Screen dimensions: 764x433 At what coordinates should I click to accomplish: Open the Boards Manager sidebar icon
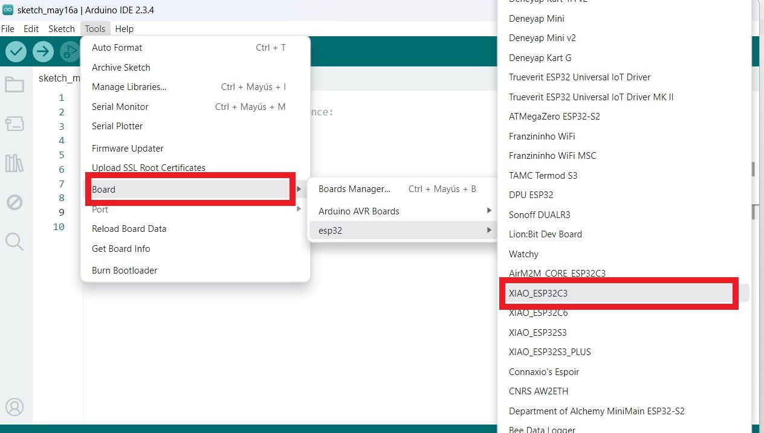[15, 124]
